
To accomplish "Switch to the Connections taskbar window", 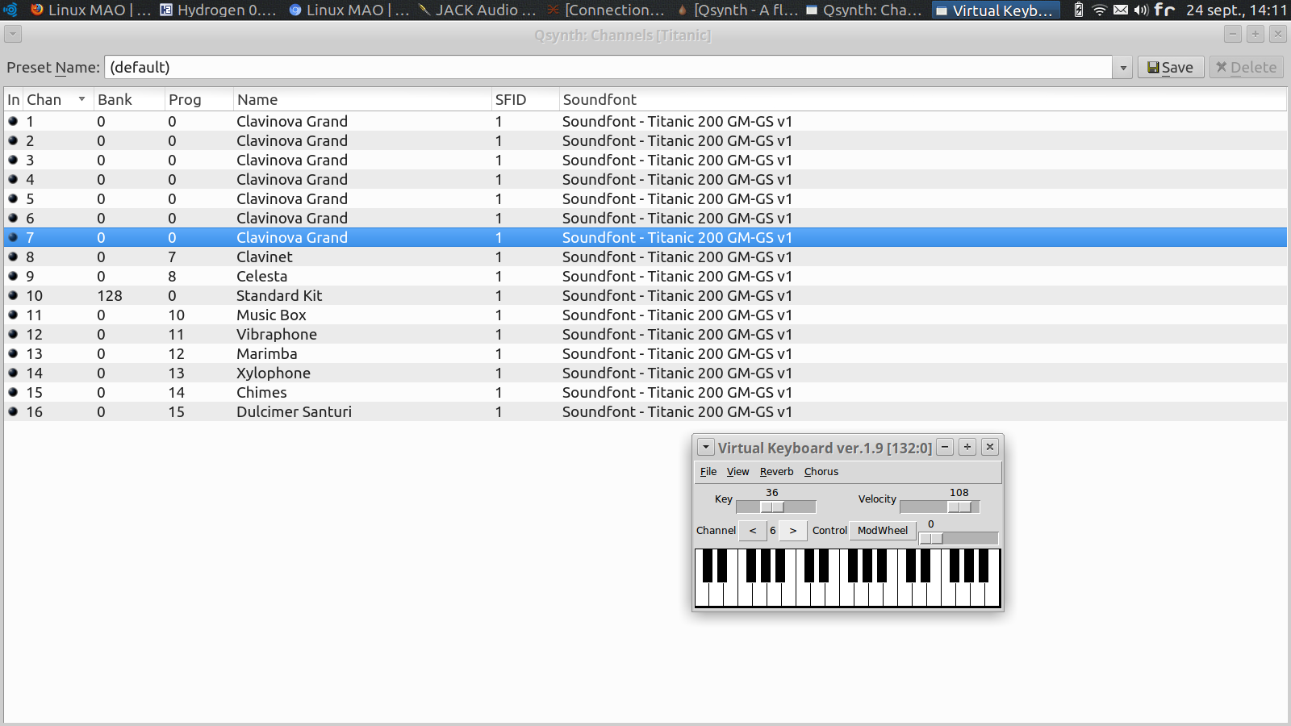I will click(606, 10).
